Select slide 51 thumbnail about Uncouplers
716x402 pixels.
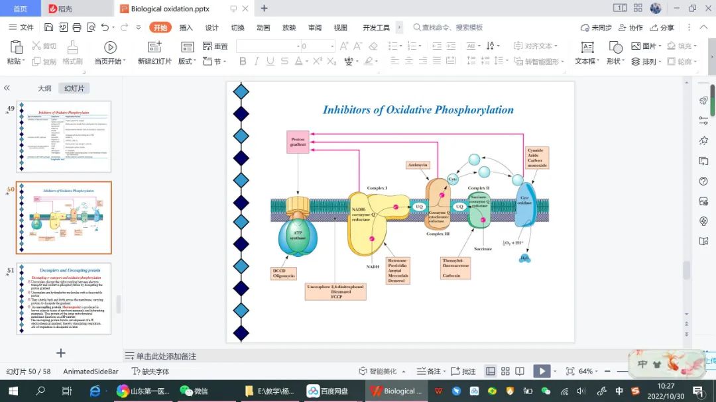pos(64,298)
